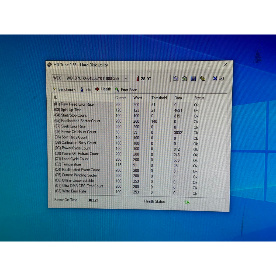276x276 pixels.
Task: Close the HD Tune window
Action: tap(225, 65)
